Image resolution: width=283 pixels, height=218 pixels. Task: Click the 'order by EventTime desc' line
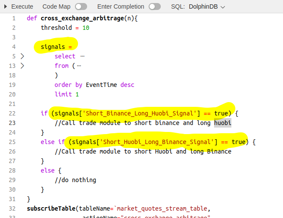[x=95, y=85]
